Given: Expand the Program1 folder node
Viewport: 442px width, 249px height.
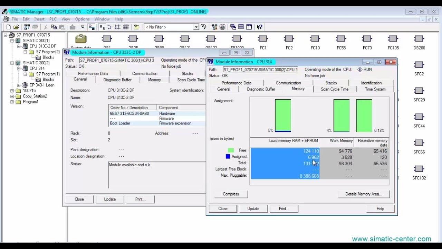Looking at the screenshot, I should point(12,102).
